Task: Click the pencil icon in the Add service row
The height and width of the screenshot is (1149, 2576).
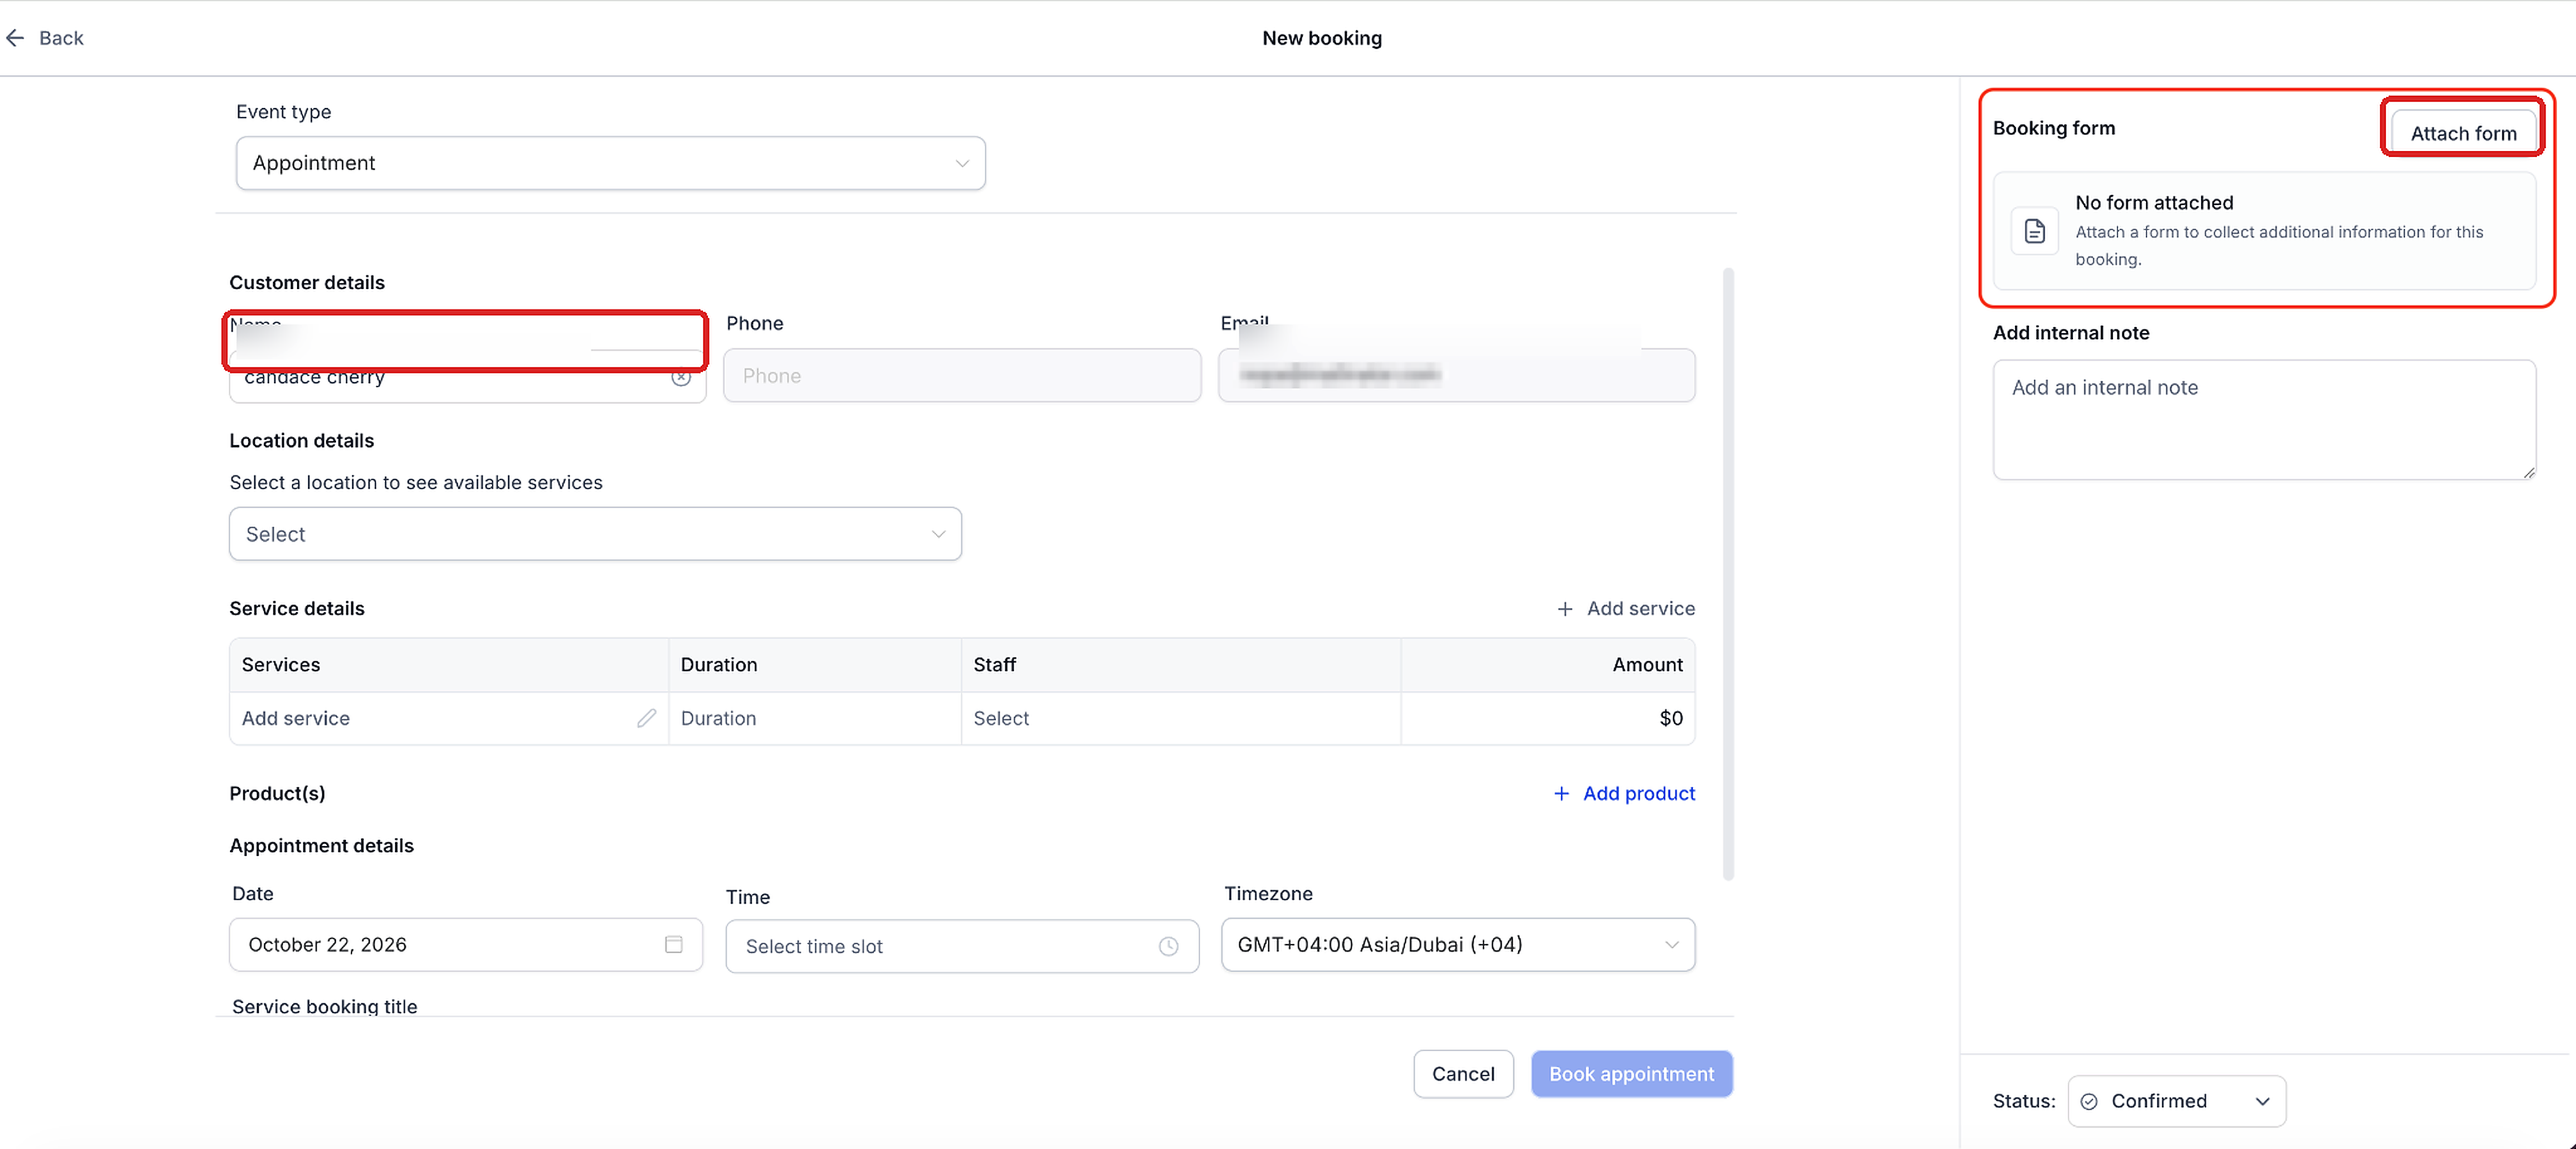Action: tap(647, 718)
